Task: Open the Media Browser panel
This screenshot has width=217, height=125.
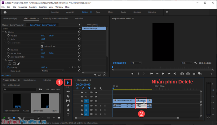Action: [x=30, y=80]
